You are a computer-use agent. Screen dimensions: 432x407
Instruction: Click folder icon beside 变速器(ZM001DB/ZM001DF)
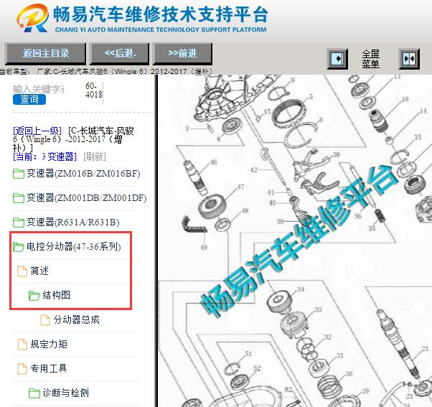click(19, 198)
